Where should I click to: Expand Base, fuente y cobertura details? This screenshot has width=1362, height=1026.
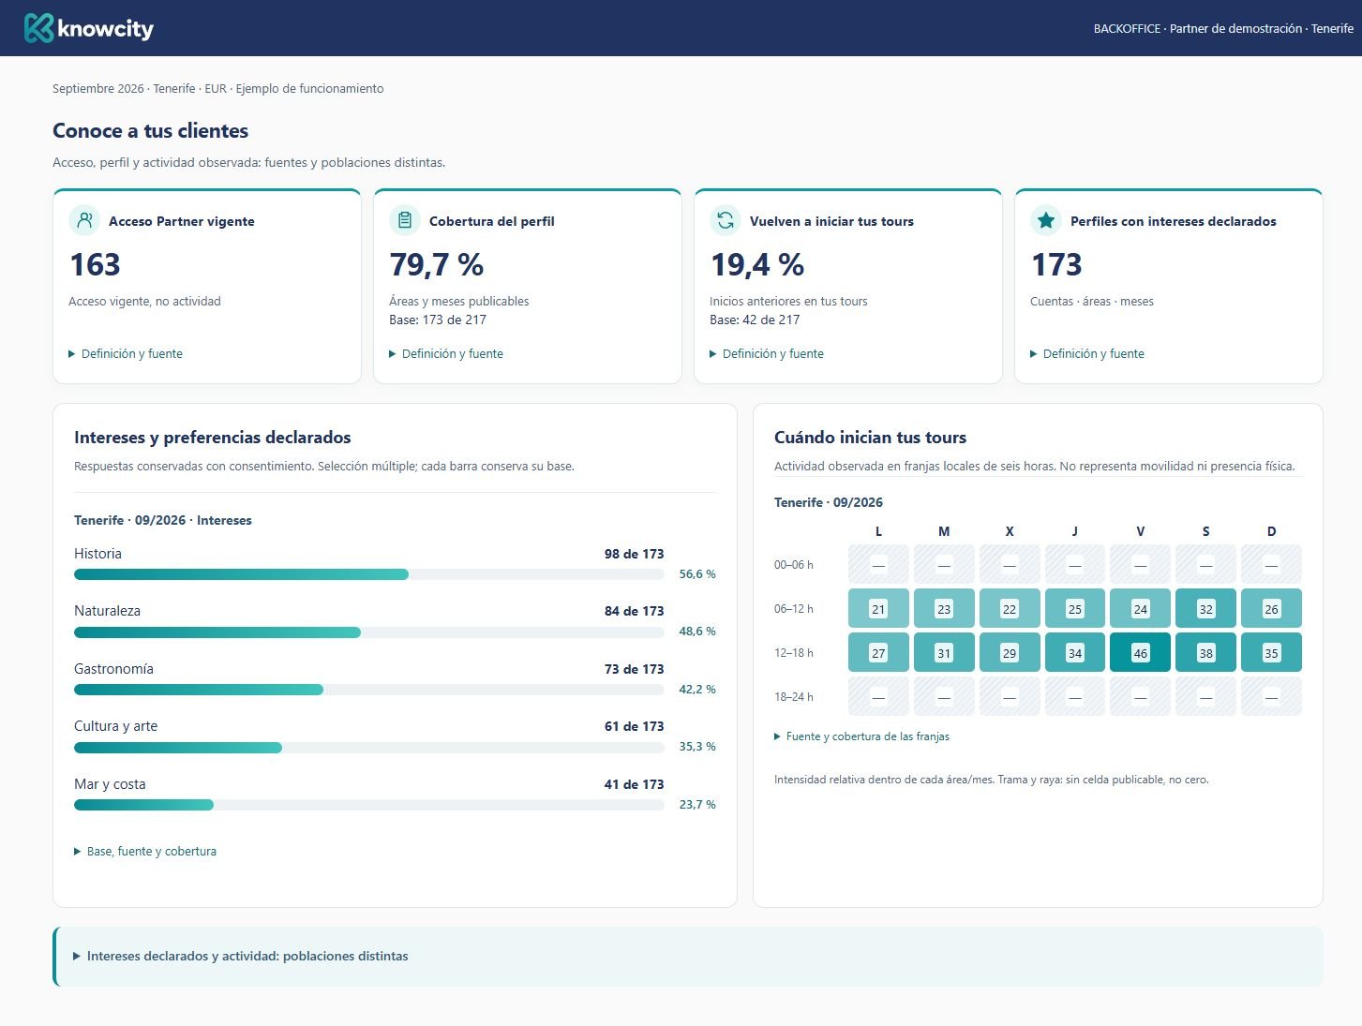point(145,851)
